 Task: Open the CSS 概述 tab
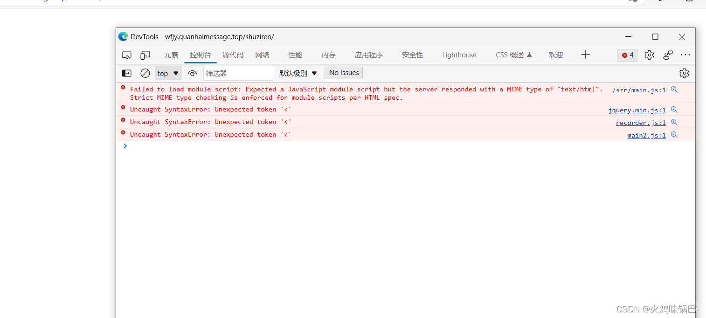pos(514,55)
